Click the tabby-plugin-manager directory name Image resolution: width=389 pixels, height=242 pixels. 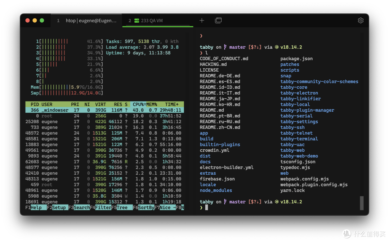(307, 110)
